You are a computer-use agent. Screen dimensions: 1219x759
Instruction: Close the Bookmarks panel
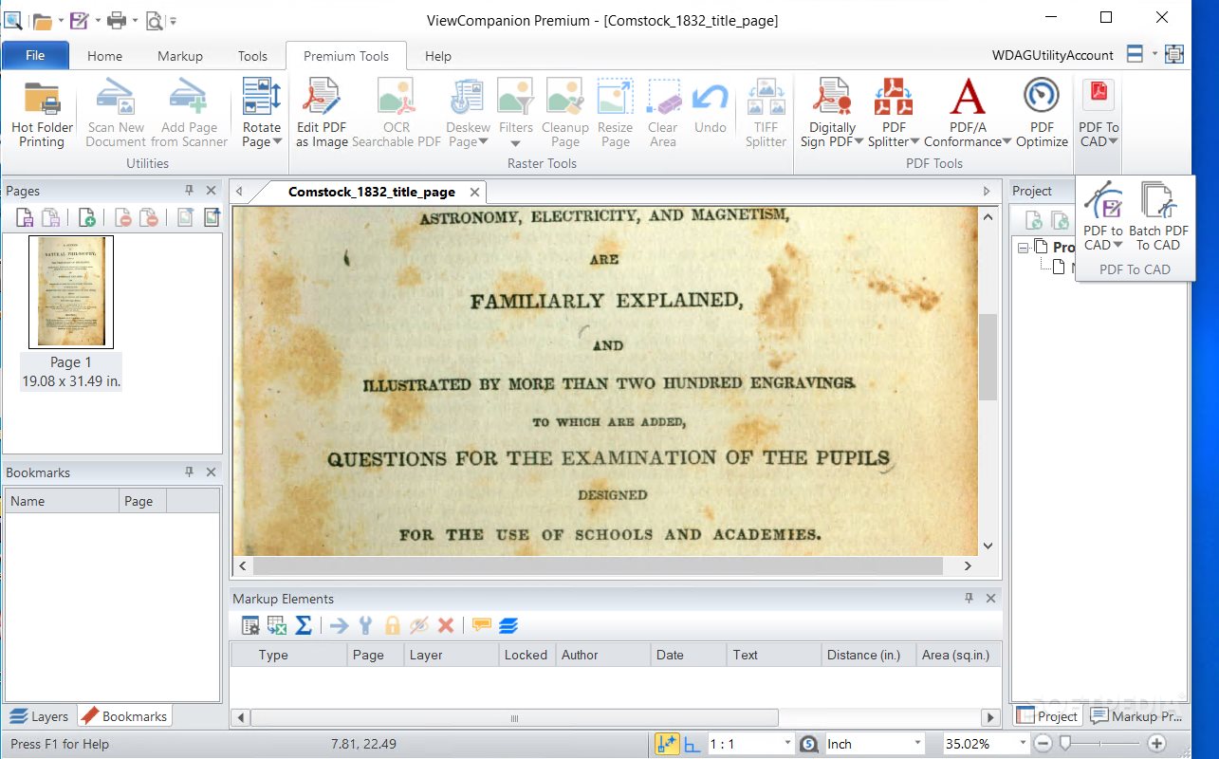pos(212,472)
